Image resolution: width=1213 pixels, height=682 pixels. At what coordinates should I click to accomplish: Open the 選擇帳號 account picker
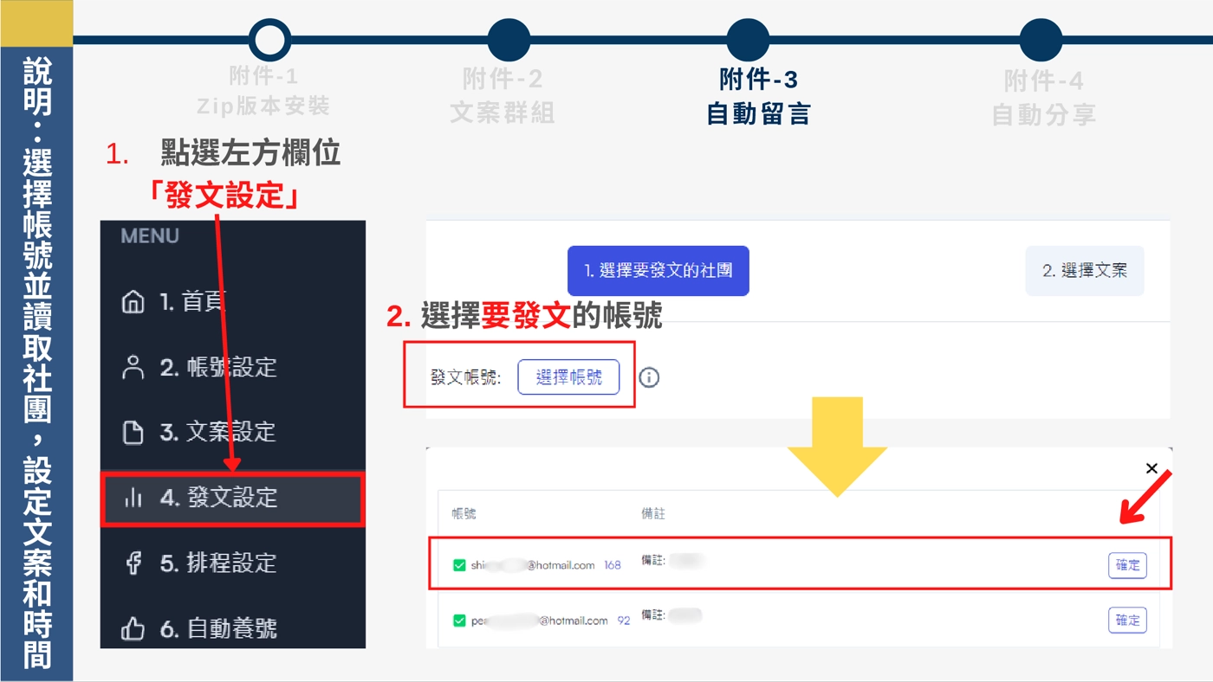tap(568, 377)
